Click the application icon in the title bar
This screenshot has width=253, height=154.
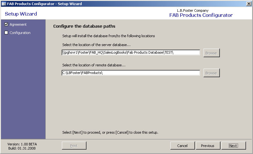tap(4, 4)
